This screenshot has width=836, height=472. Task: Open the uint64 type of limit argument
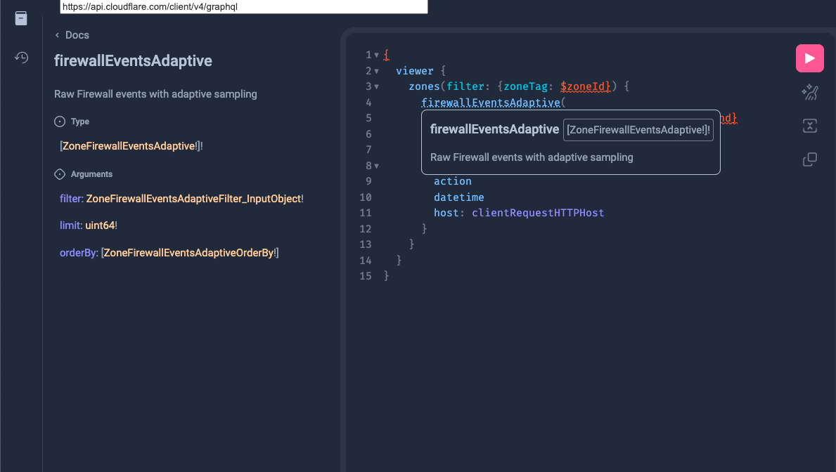100,225
